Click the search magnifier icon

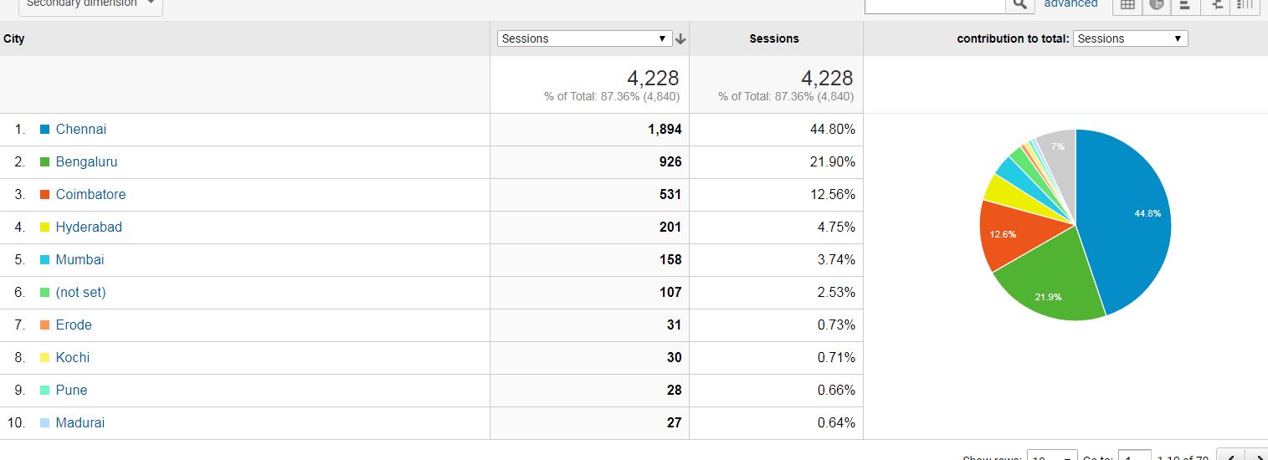pos(1019,4)
